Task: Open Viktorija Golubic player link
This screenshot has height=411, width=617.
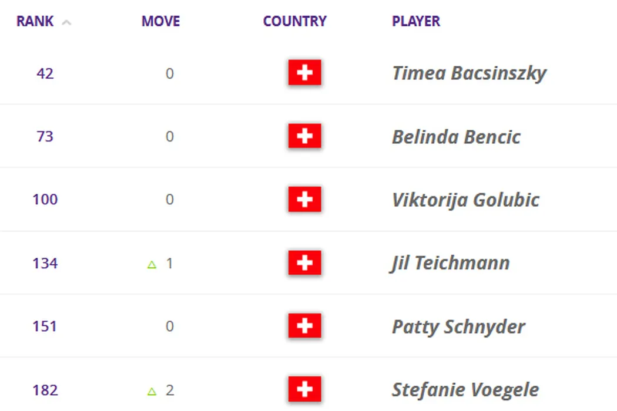Action: click(x=465, y=200)
